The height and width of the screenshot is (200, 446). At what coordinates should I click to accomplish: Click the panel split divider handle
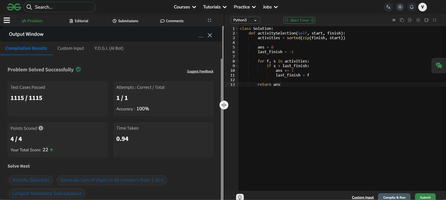coord(224,105)
